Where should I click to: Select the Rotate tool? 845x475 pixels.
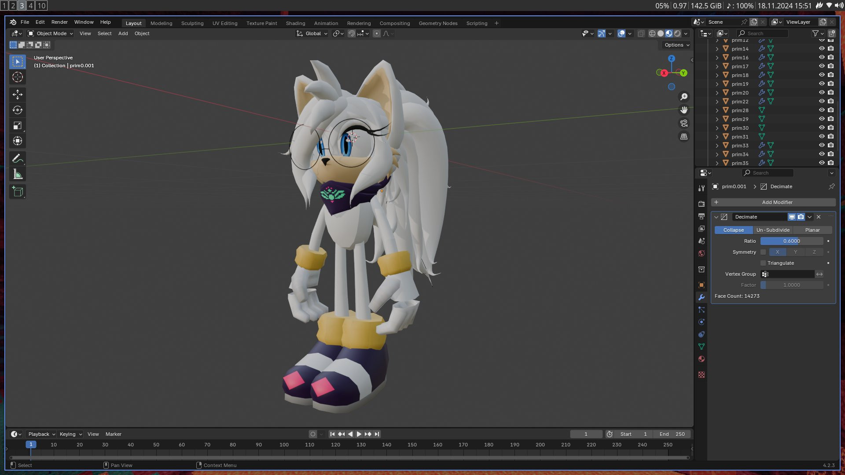click(x=18, y=110)
